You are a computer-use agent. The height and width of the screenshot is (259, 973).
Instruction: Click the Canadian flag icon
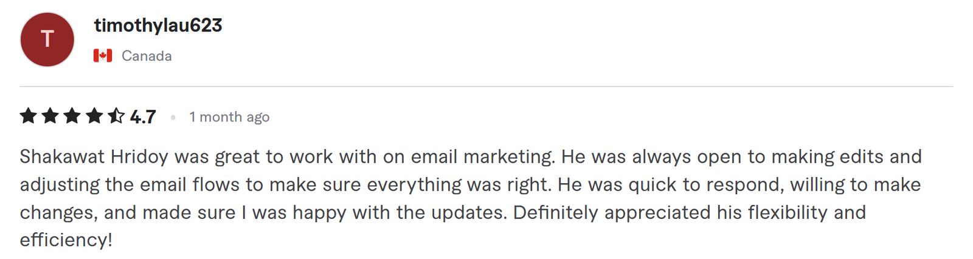point(103,56)
